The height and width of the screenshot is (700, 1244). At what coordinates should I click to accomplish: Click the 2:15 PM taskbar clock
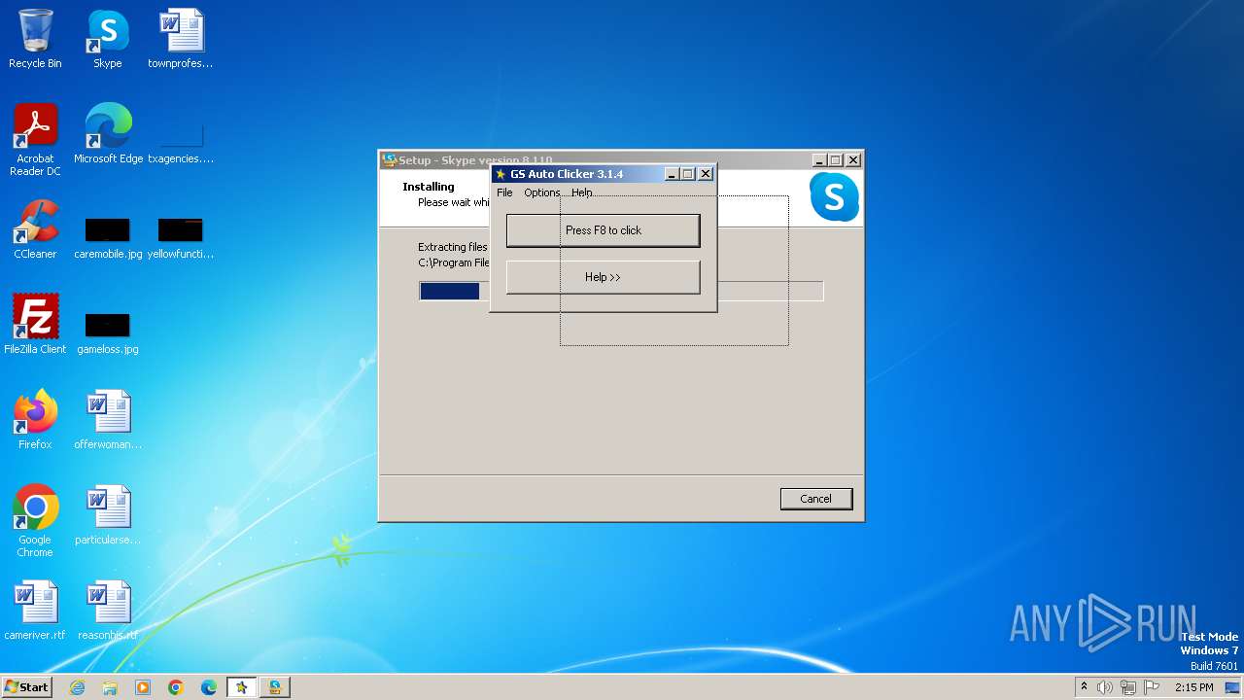1194,687
